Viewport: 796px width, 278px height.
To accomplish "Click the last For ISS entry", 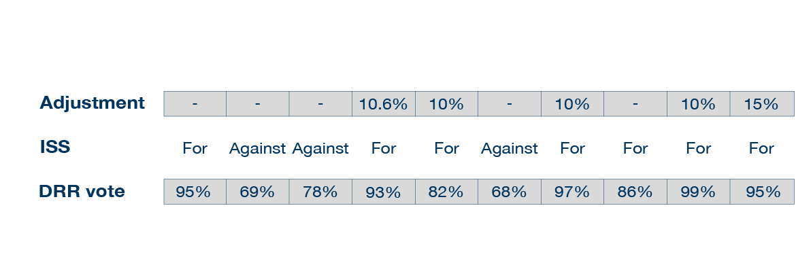I will [761, 148].
